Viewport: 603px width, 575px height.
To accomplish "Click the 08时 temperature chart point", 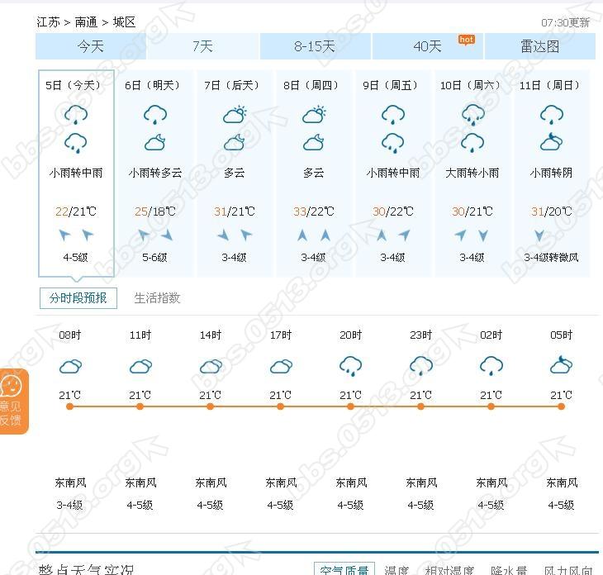I will (x=69, y=406).
